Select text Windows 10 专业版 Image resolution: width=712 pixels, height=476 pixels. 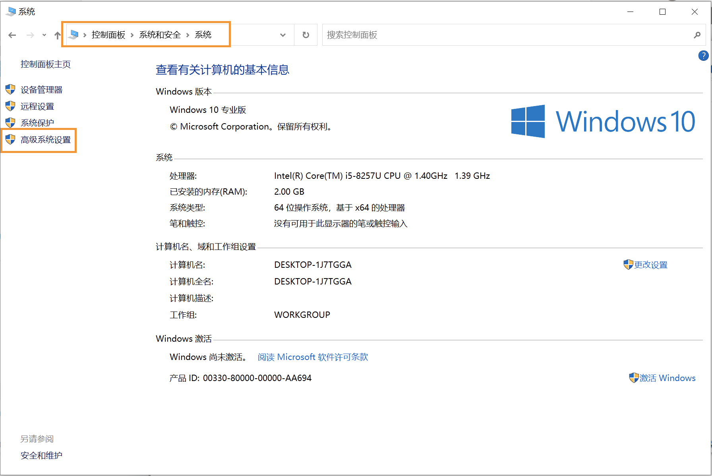click(x=208, y=110)
